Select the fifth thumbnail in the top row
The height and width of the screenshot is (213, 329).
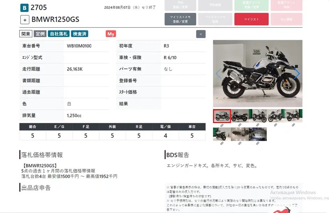pos(293,116)
